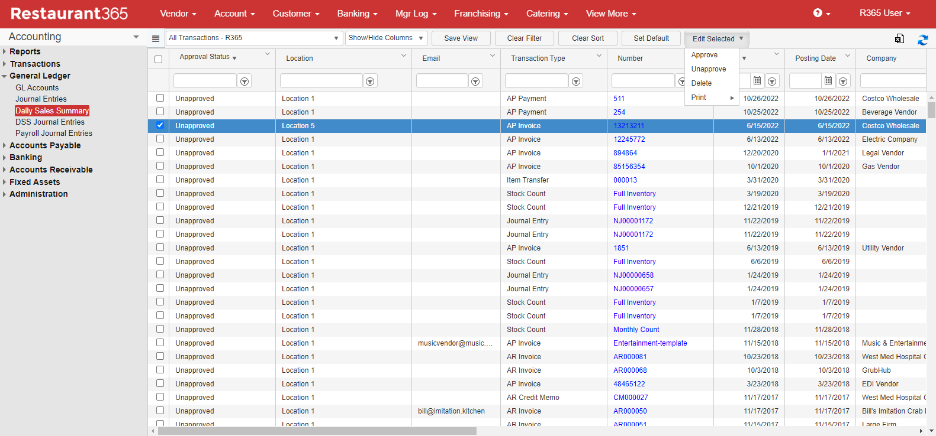Screen dimensions: 936x436
Task: Open the hamburger list-view menu icon
Action: click(156, 38)
